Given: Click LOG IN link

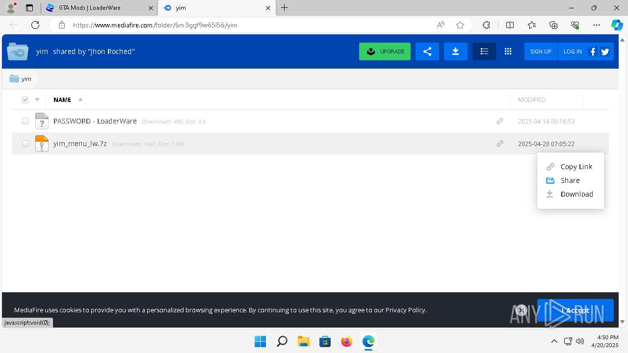Looking at the screenshot, I should [573, 51].
